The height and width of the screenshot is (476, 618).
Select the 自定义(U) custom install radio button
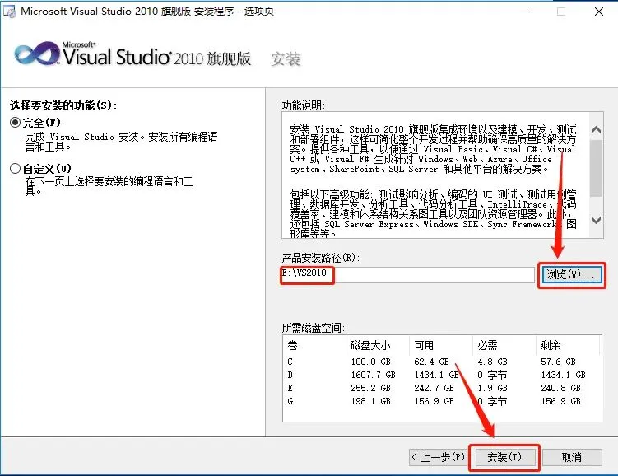coord(16,169)
